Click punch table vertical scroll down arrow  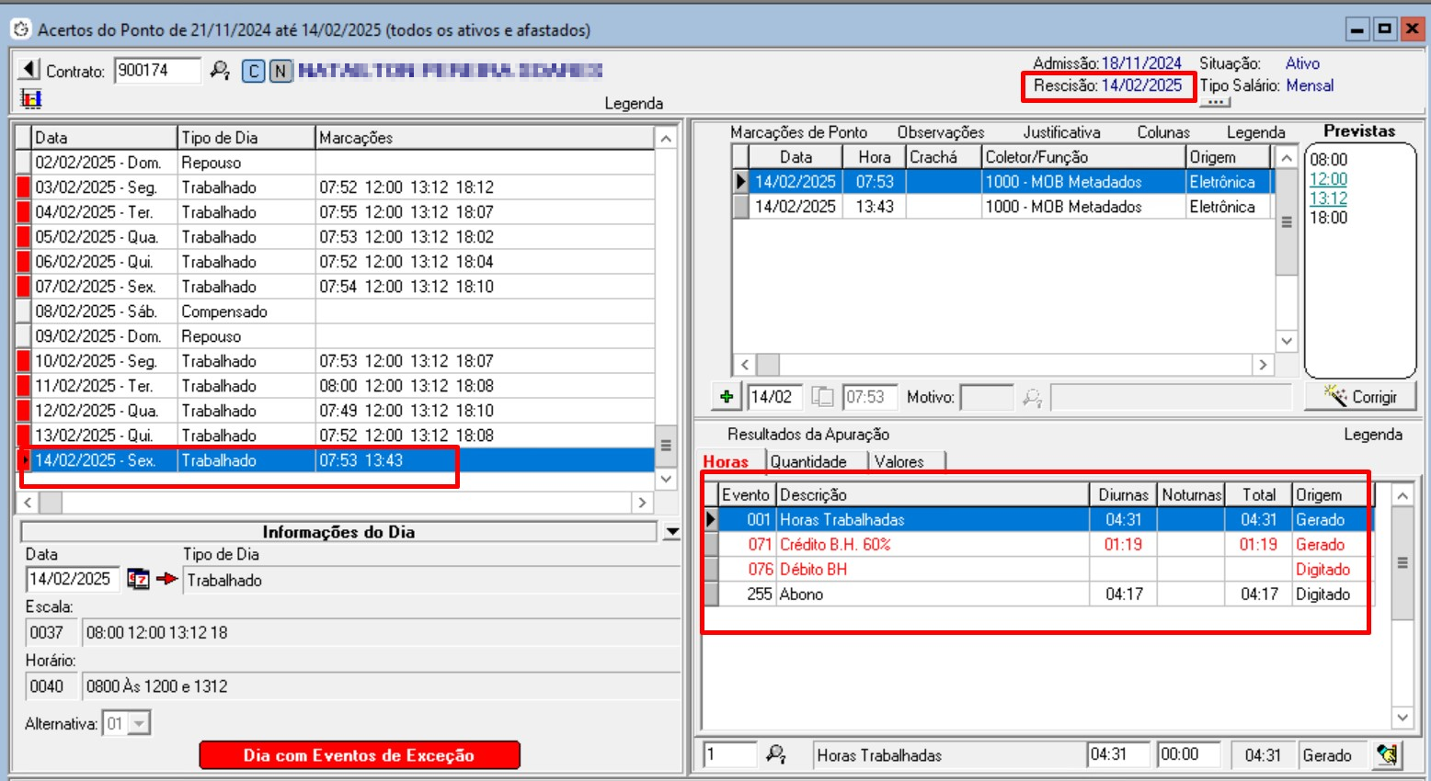(1287, 341)
